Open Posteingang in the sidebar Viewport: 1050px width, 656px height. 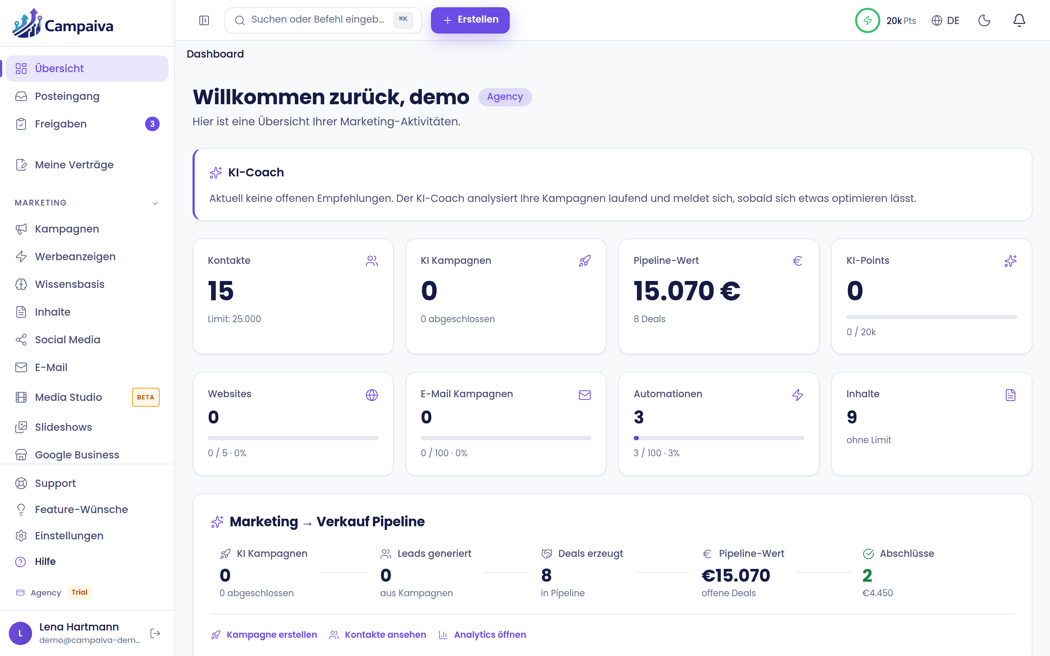tap(87, 96)
